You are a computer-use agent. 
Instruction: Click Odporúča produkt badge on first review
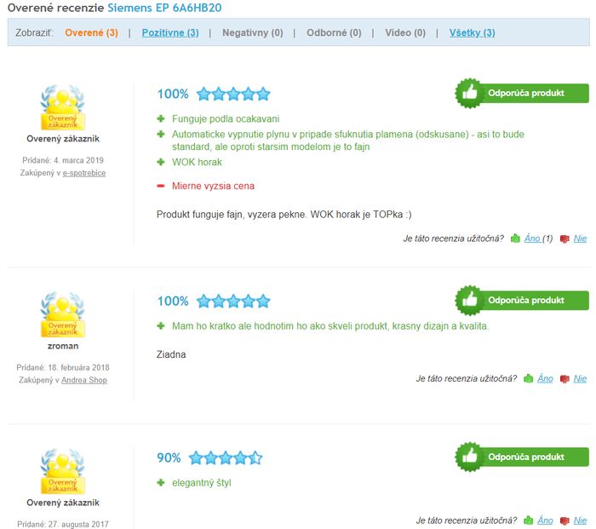click(x=522, y=93)
